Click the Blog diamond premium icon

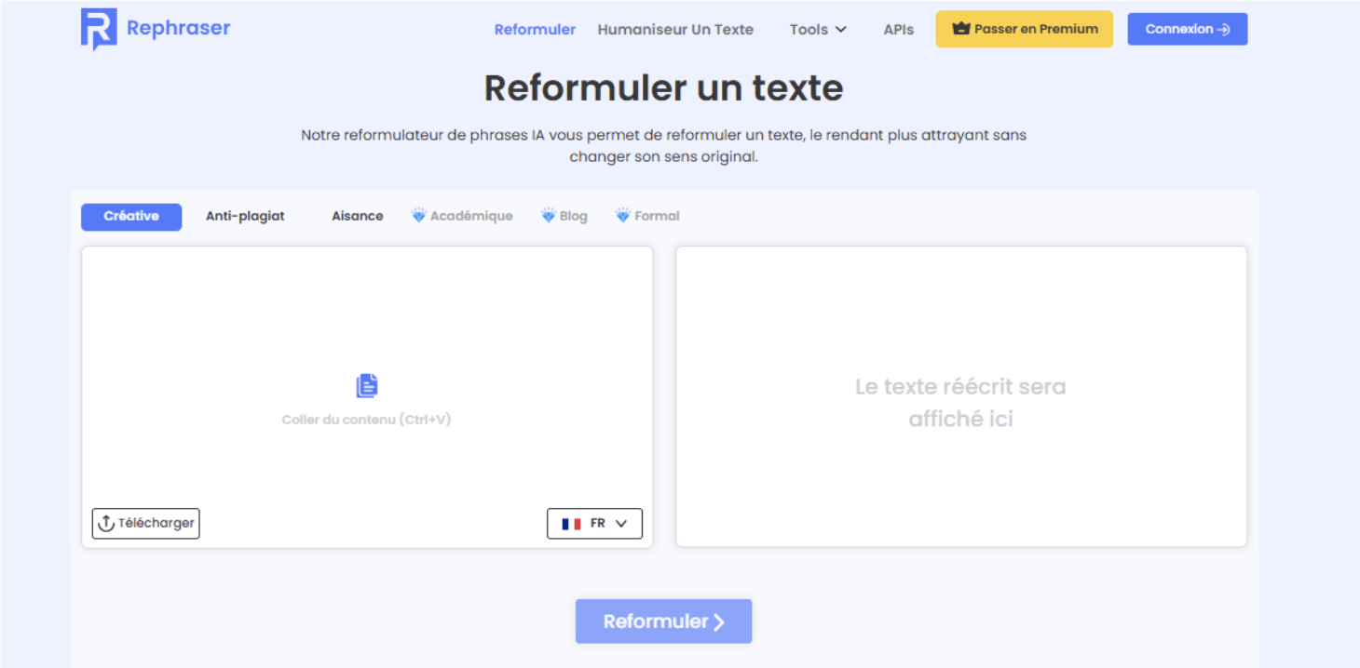pyautogui.click(x=549, y=216)
